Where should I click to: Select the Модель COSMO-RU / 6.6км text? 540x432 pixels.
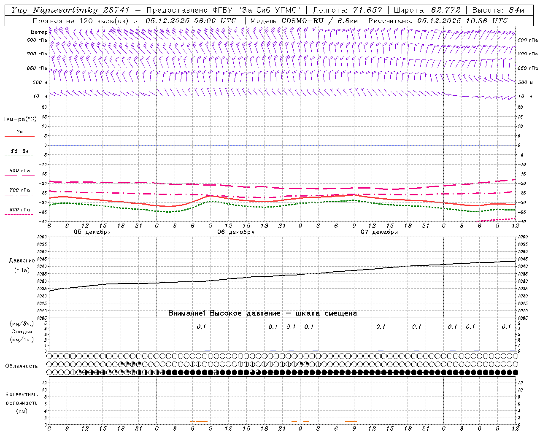[x=304, y=21]
